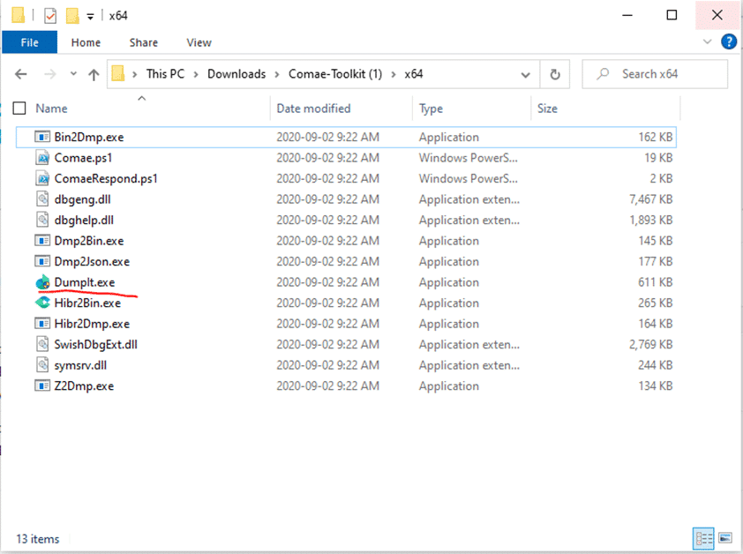Open the View ribbon tab

click(x=199, y=42)
